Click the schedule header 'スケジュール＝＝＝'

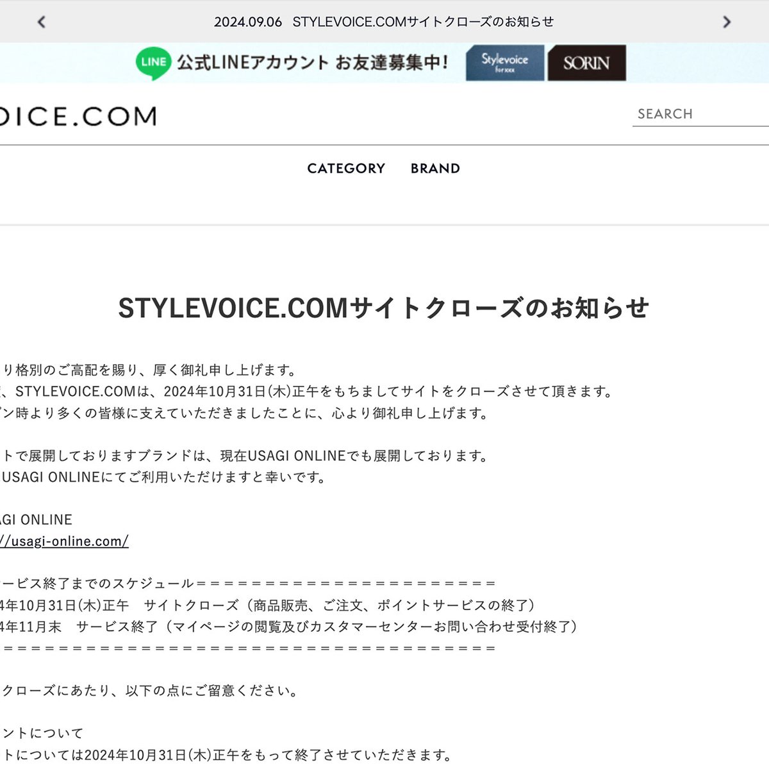click(x=248, y=584)
